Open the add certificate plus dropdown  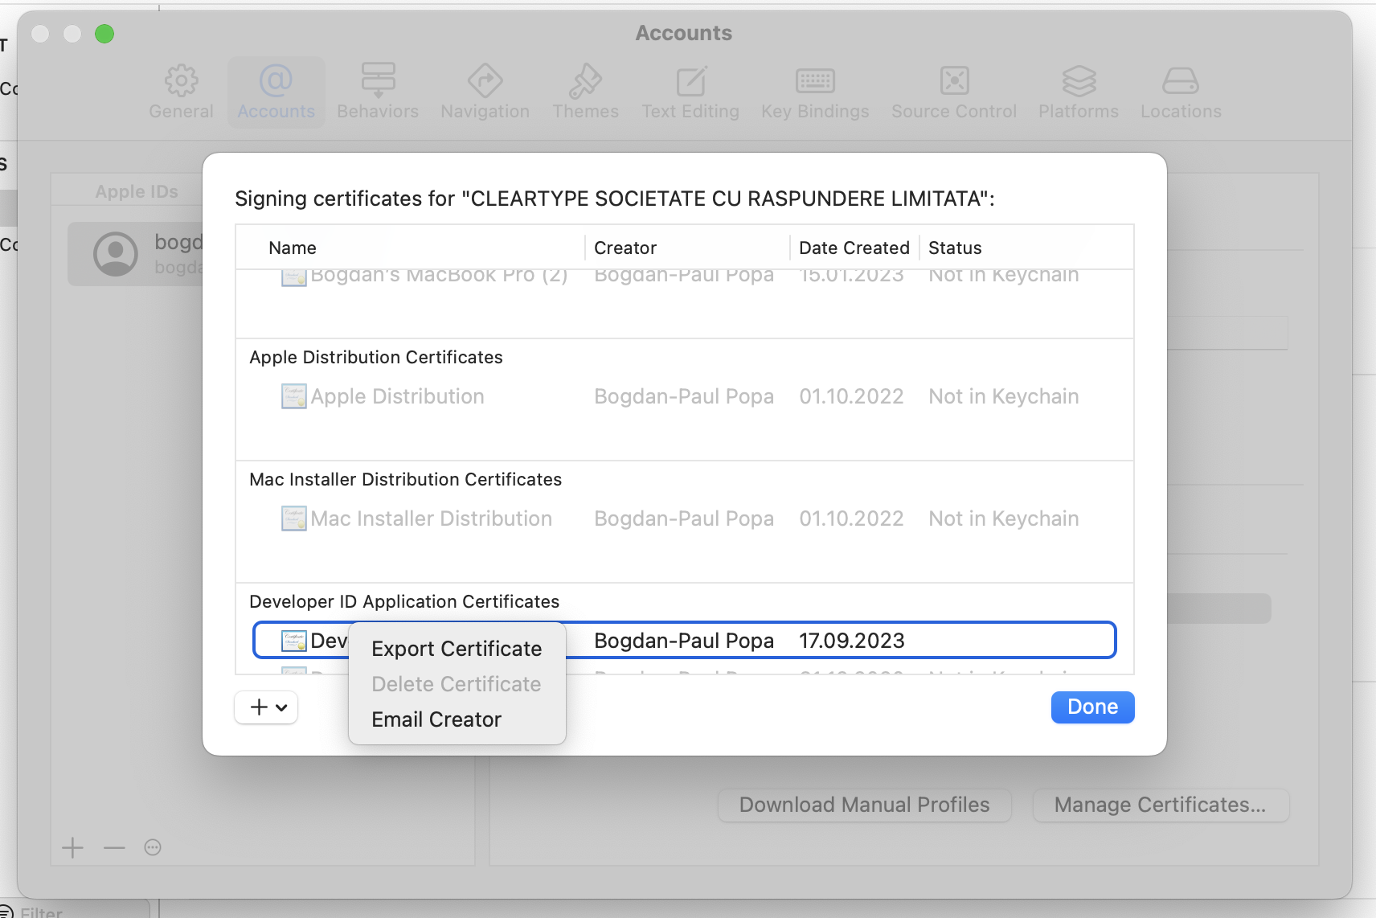click(x=267, y=707)
